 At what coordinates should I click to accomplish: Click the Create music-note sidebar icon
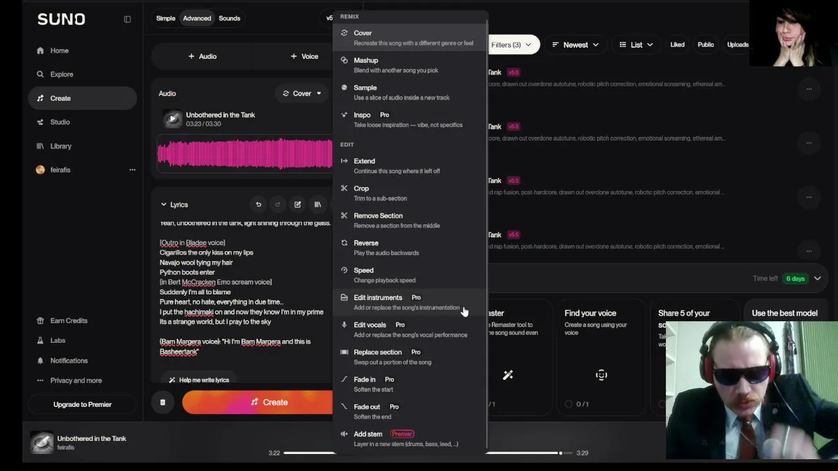click(41, 98)
